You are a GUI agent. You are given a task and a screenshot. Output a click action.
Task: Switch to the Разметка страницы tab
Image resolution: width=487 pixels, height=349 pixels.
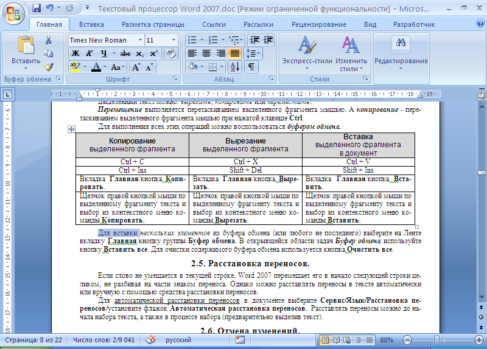point(153,24)
